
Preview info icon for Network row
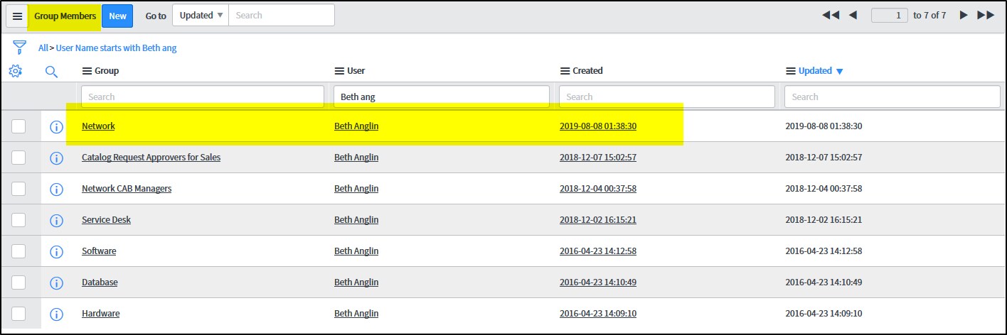pyautogui.click(x=56, y=126)
